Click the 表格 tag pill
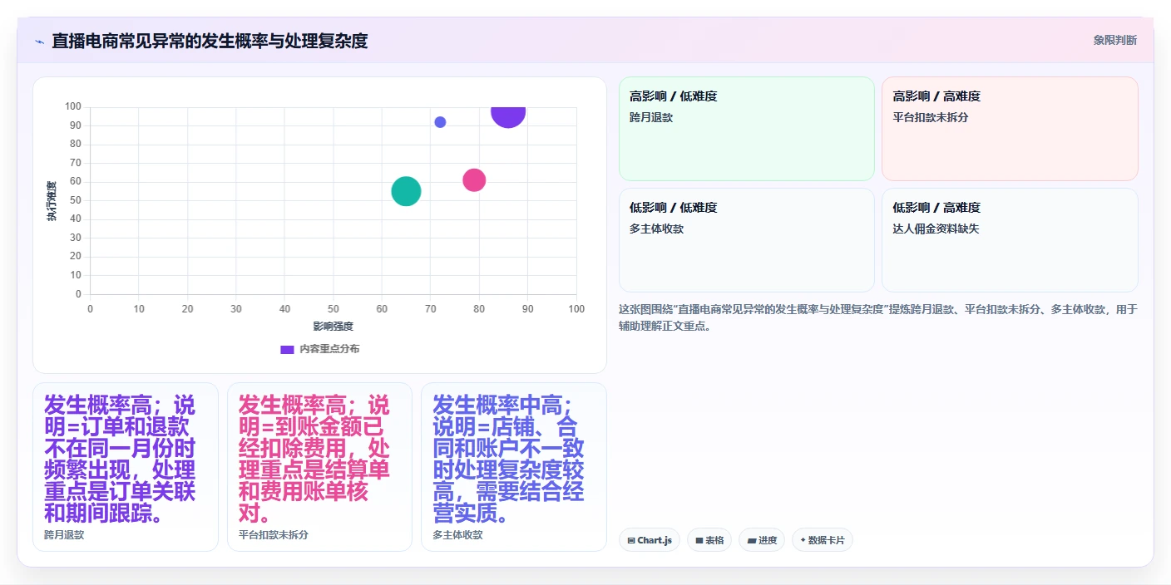Image resolution: width=1171 pixels, height=585 pixels. tap(709, 540)
